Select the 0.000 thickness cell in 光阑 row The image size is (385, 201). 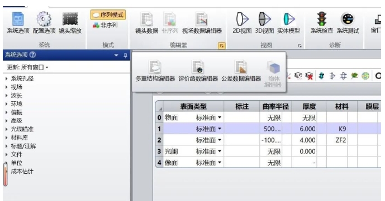[x=304, y=151]
